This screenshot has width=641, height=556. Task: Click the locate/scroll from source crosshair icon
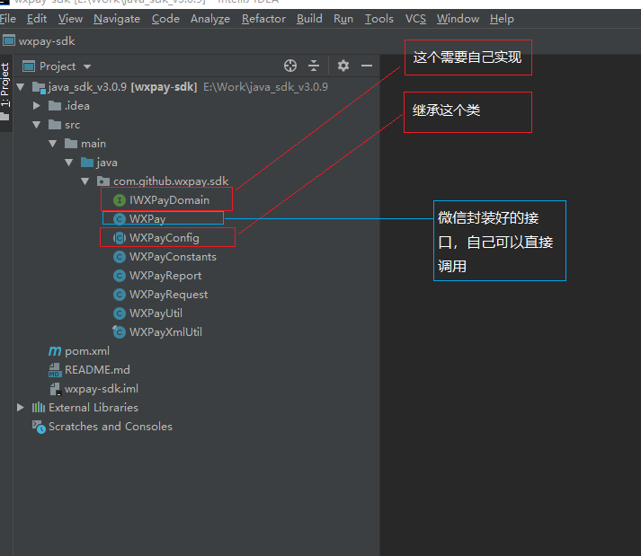click(290, 66)
